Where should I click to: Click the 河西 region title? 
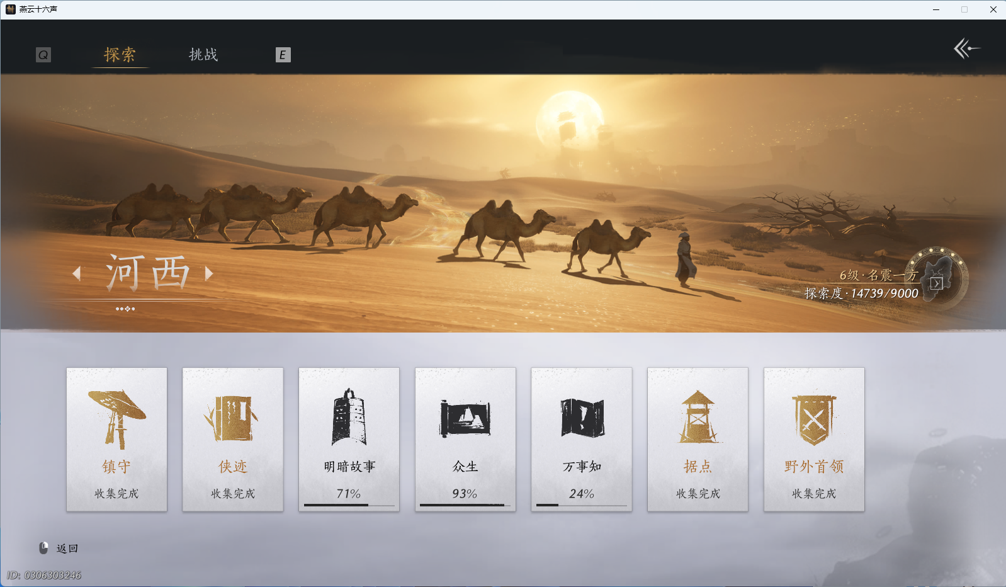point(147,273)
